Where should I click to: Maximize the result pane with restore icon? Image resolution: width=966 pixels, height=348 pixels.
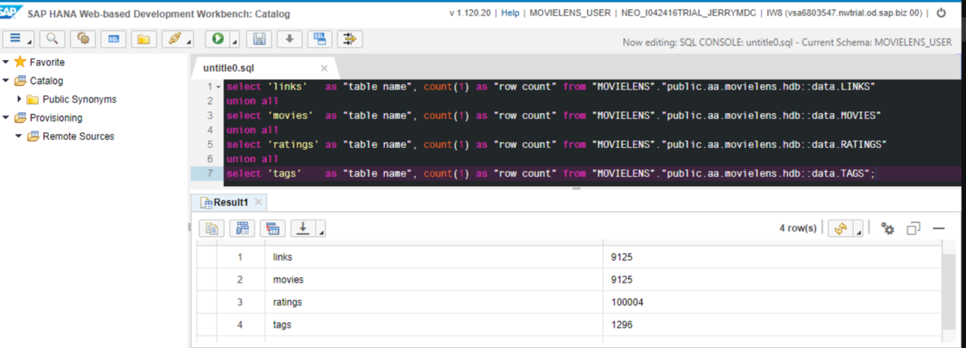[x=914, y=228]
